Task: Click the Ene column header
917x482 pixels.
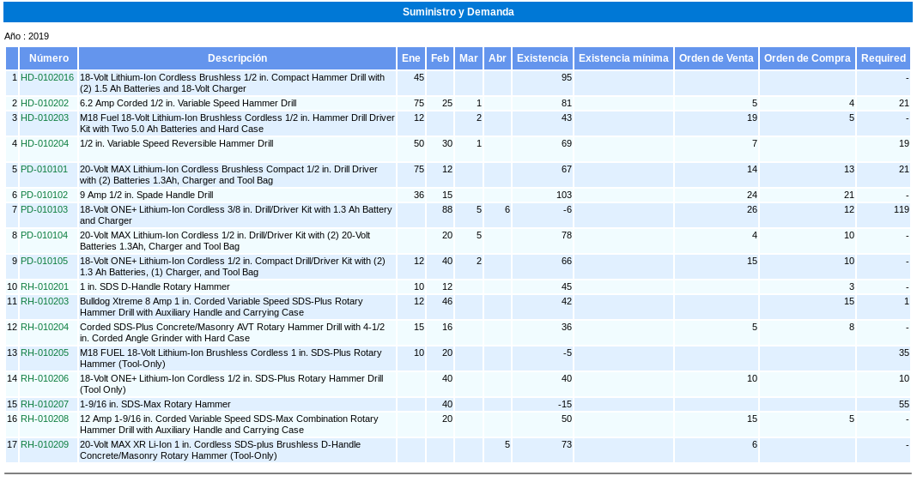Action: click(411, 57)
